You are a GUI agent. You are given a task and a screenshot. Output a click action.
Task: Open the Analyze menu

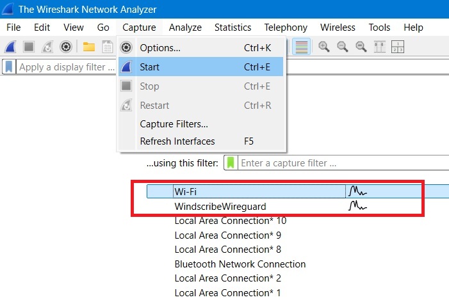coord(185,28)
